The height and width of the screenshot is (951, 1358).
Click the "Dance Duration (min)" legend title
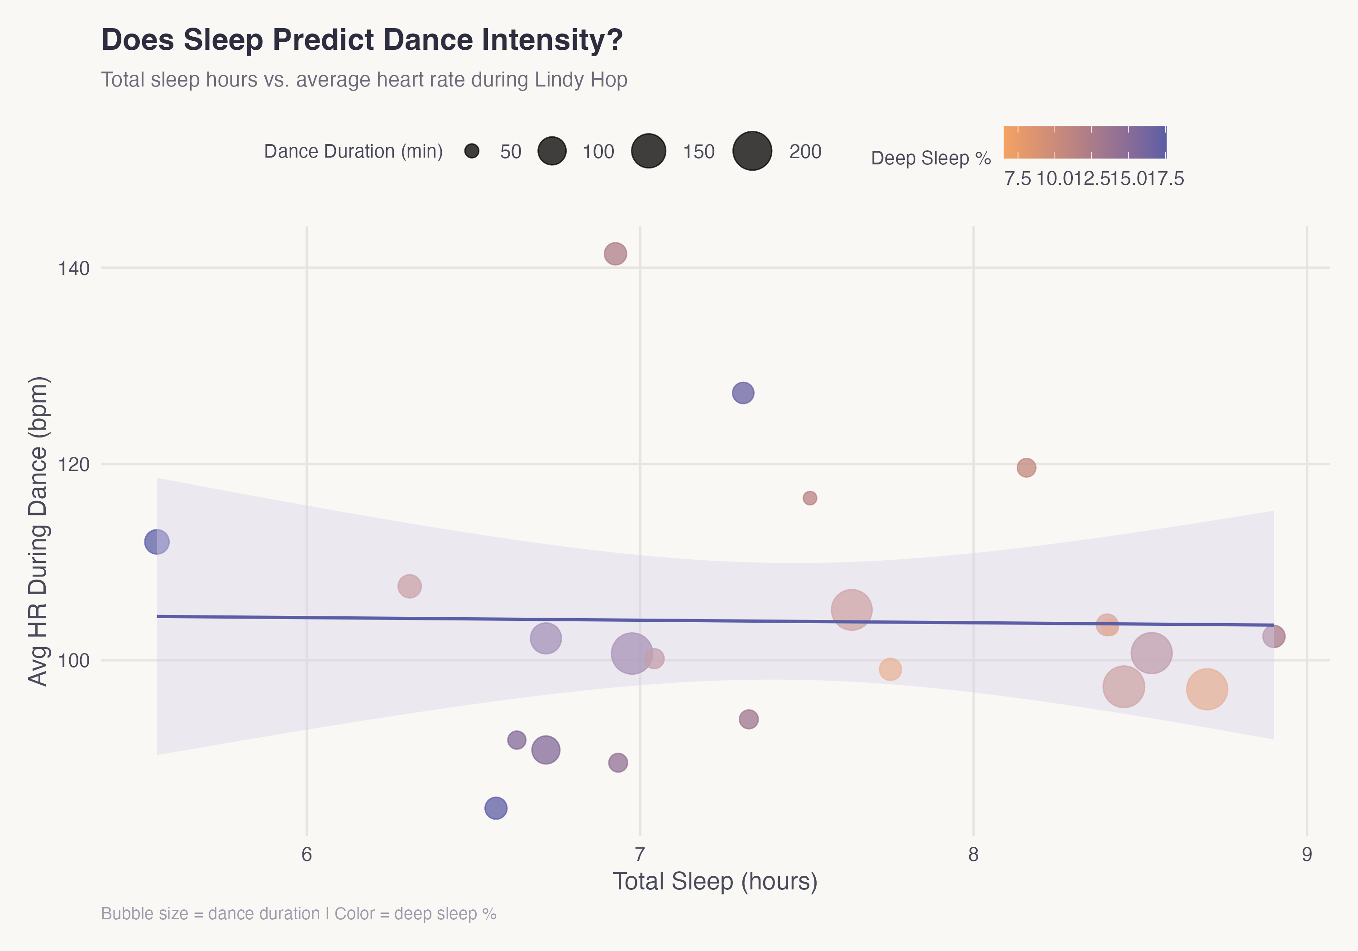click(x=353, y=152)
